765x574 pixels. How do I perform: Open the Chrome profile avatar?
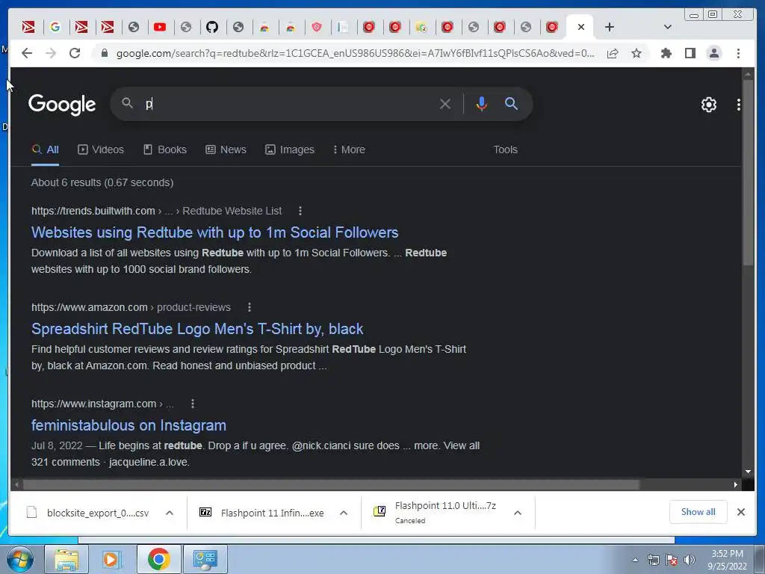pos(713,53)
